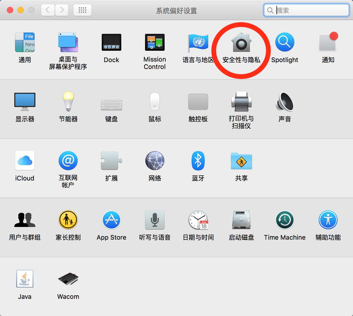Go forward with the right arrow button
353x316 pixels.
(x=62, y=10)
